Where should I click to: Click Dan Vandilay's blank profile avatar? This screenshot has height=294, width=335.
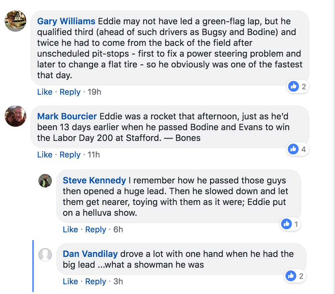[45, 255]
